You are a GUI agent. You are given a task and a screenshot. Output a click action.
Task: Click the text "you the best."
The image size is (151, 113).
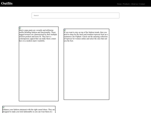(69, 41)
